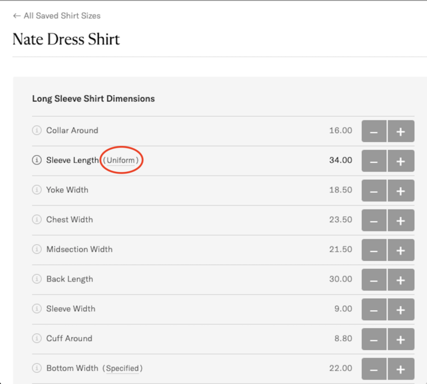Viewport: 427px width, 384px height.
Task: Increase the Collar Around measurement
Action: [x=401, y=131]
